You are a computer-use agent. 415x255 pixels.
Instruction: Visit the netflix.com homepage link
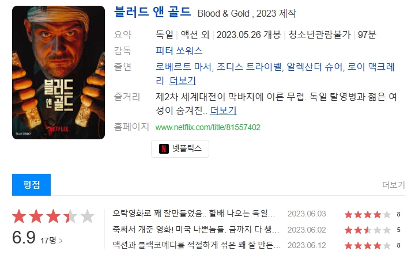[x=207, y=127]
